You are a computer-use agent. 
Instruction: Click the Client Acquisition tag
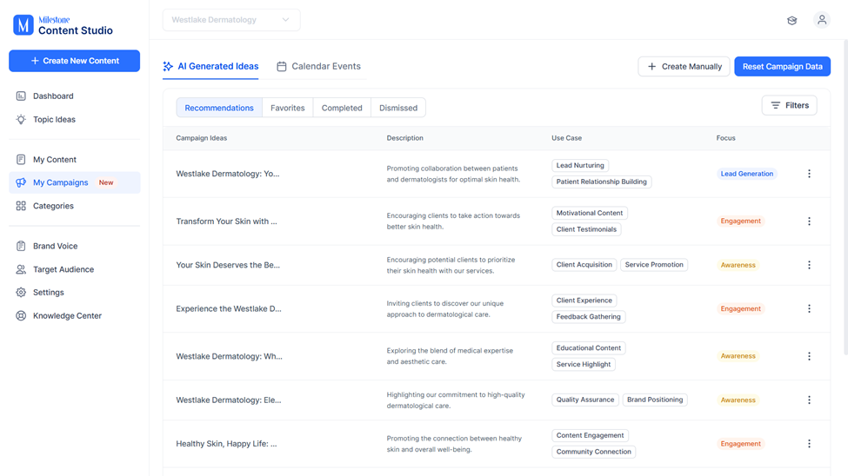click(x=584, y=265)
